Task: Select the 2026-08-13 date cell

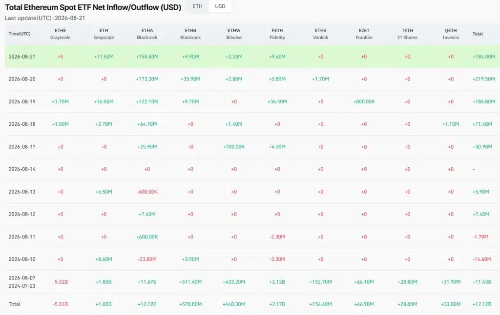Action: coord(21,192)
